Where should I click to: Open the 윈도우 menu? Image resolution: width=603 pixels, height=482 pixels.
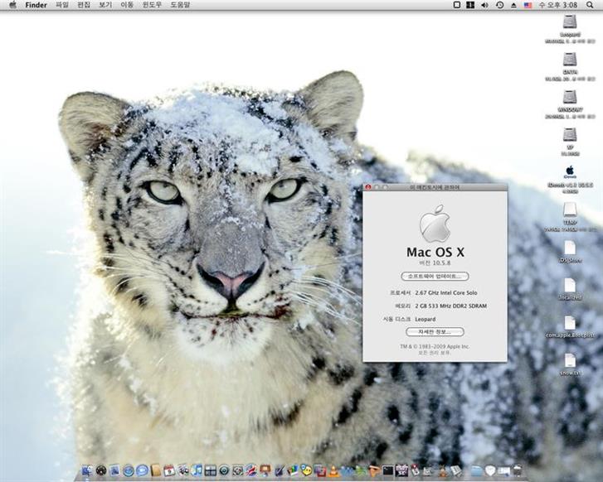(x=152, y=5)
